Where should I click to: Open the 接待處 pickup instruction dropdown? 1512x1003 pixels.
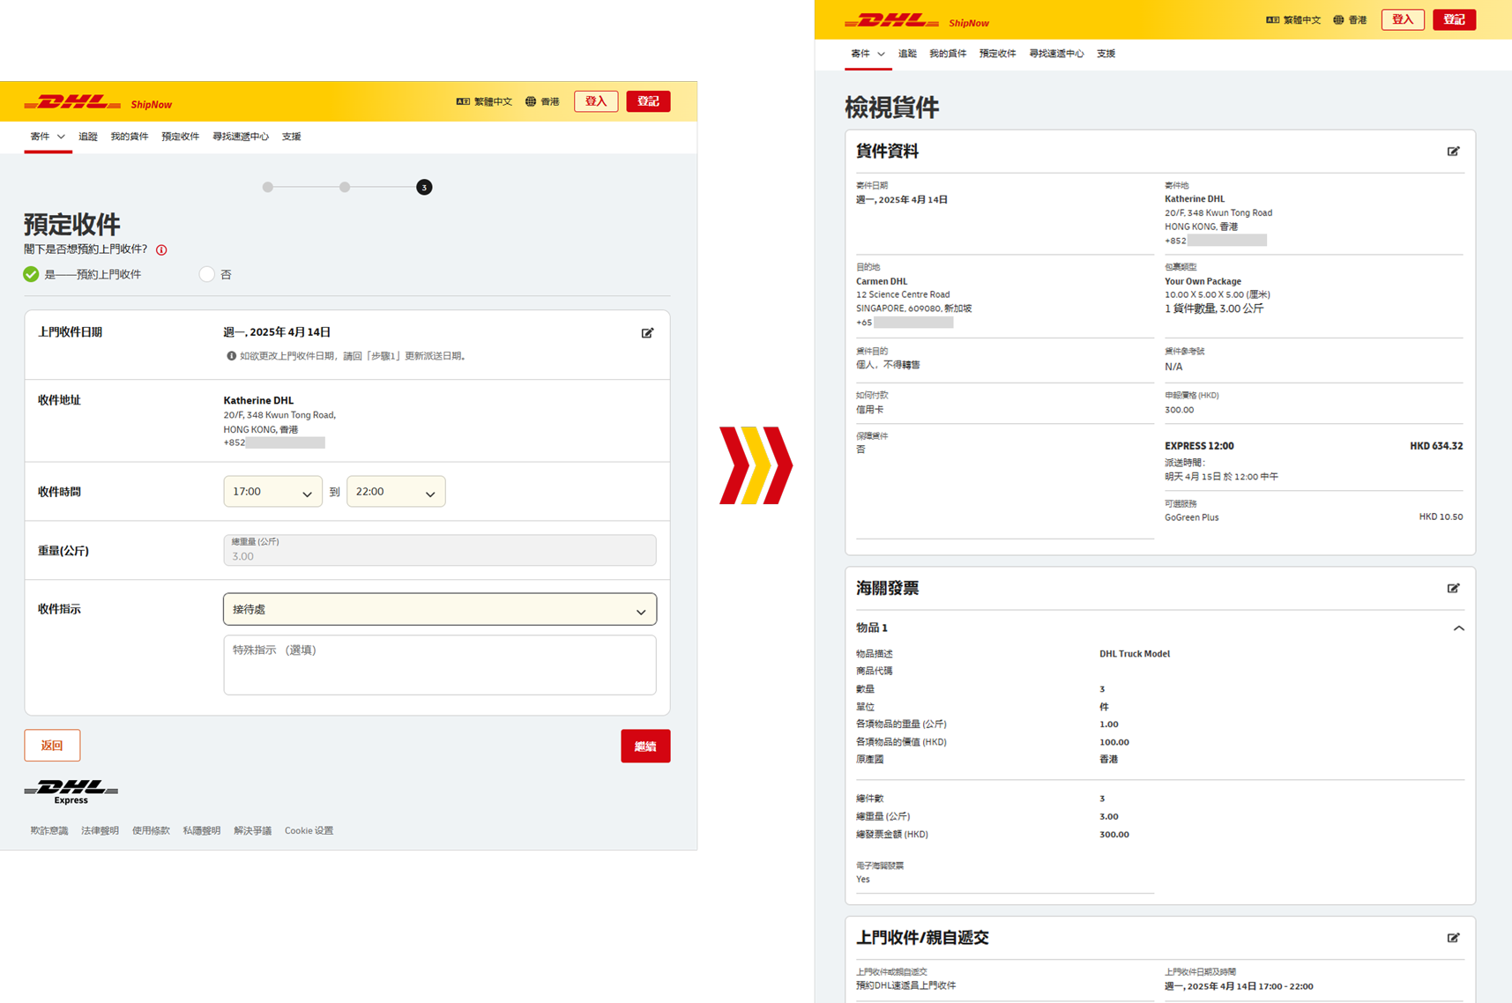pyautogui.click(x=440, y=609)
